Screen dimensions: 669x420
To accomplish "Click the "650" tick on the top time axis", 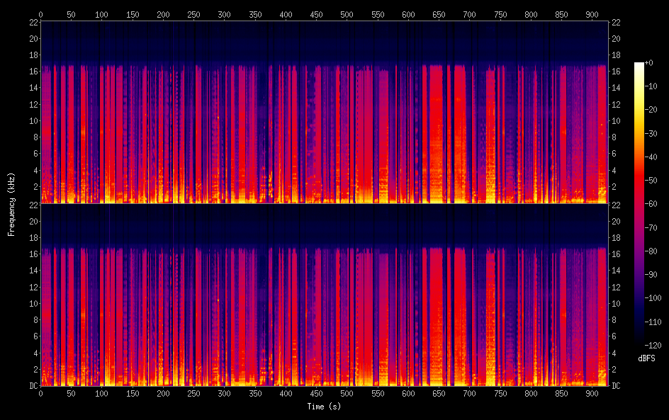I will 439,14.
